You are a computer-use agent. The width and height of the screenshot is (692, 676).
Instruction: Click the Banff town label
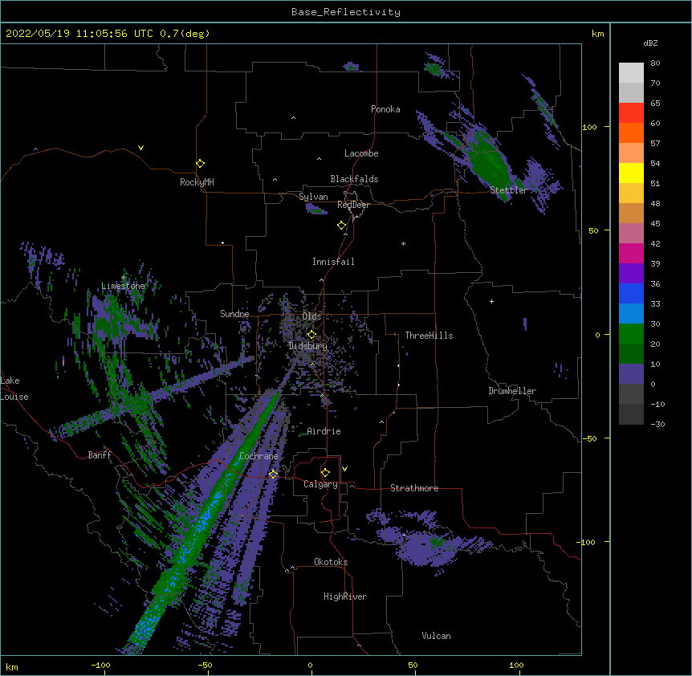click(100, 455)
